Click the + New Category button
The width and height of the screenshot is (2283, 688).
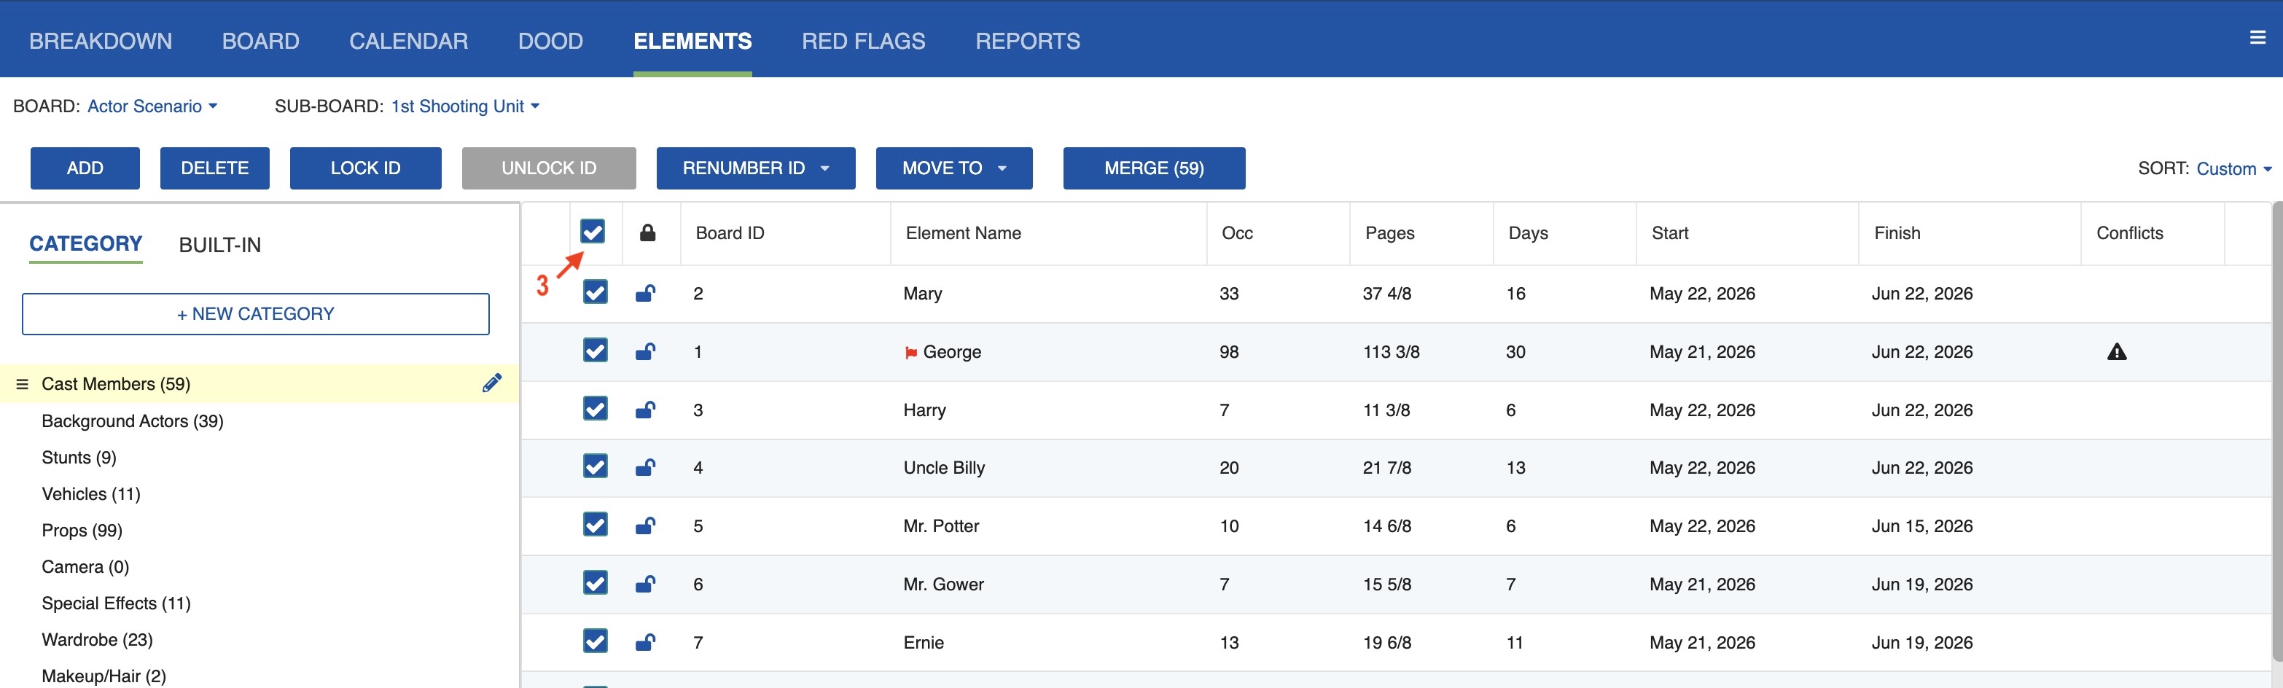(x=255, y=314)
